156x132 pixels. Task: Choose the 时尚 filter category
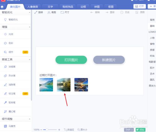(x=152, y=56)
